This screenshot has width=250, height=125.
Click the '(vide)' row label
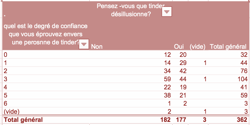pyautogui.click(x=12, y=112)
